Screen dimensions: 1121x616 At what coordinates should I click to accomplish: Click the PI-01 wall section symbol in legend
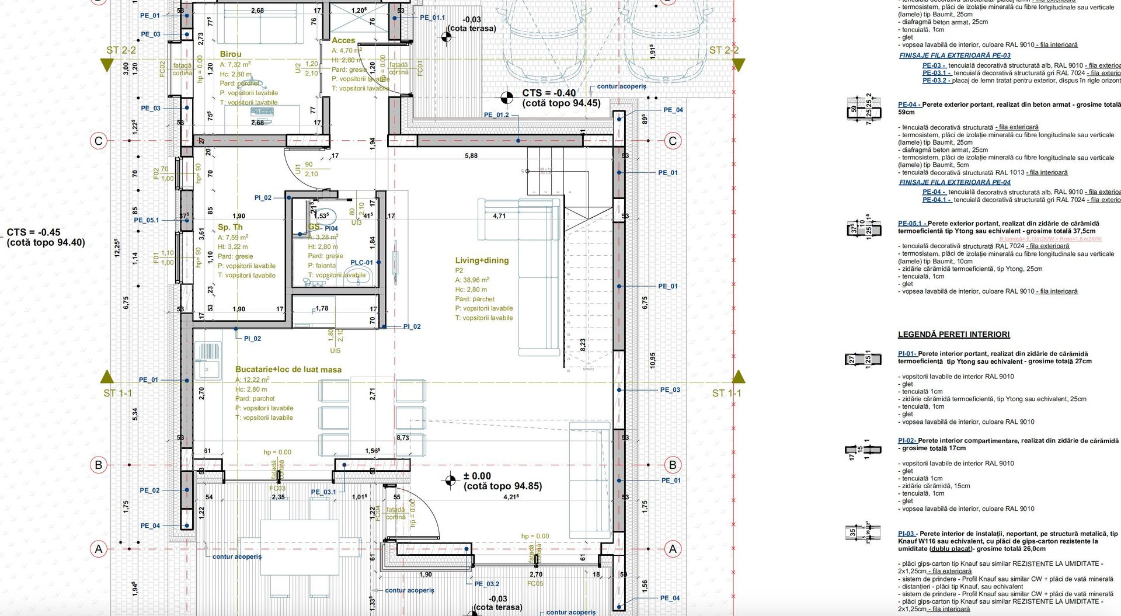click(x=863, y=359)
